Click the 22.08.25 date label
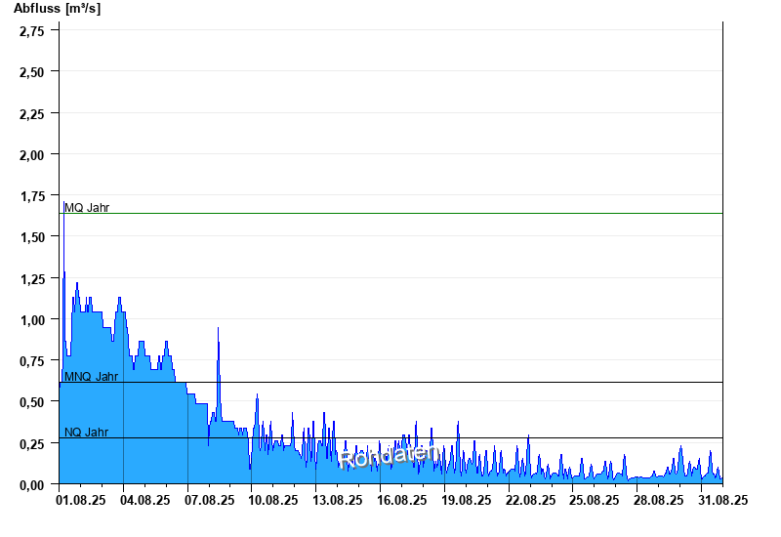The width and height of the screenshot is (781, 537). [529, 500]
